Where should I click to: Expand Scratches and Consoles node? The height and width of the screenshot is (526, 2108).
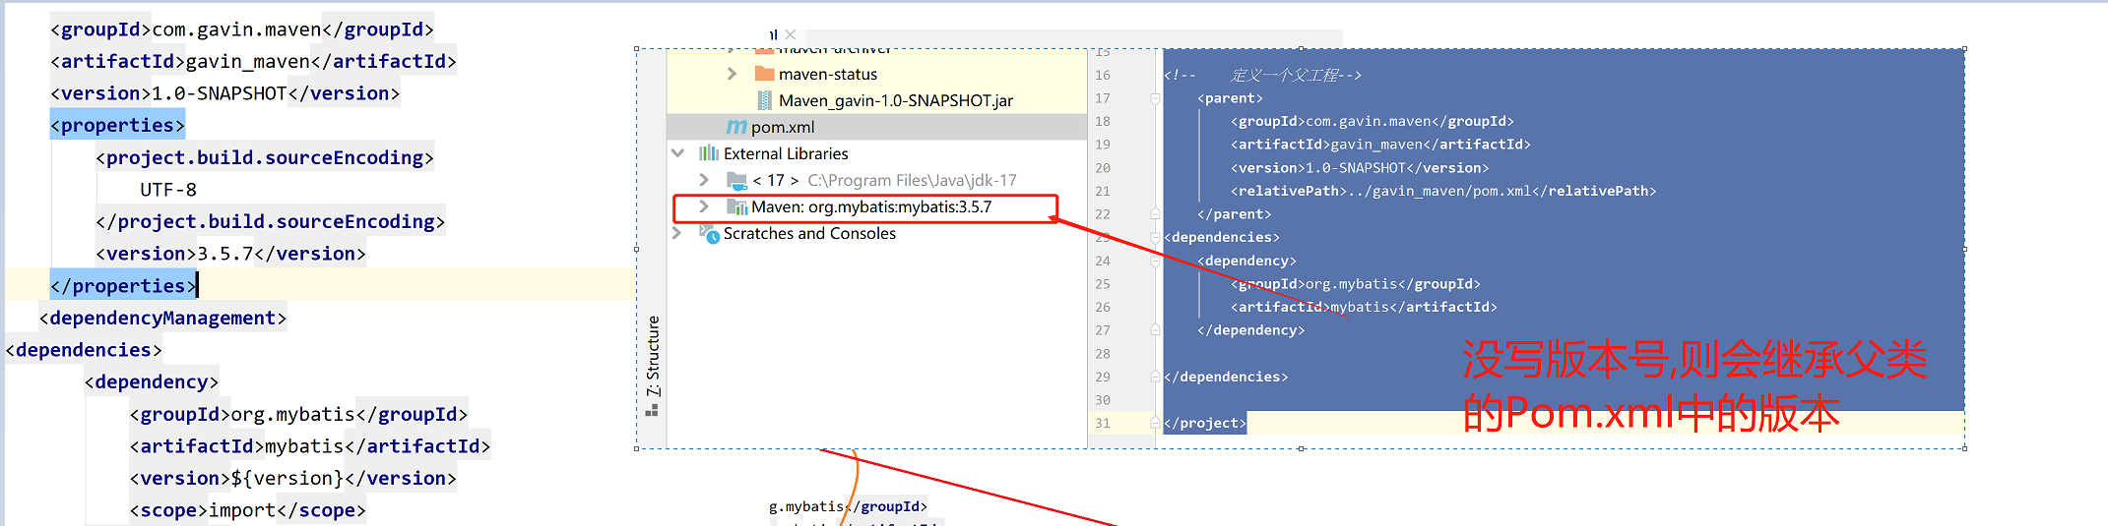(676, 233)
